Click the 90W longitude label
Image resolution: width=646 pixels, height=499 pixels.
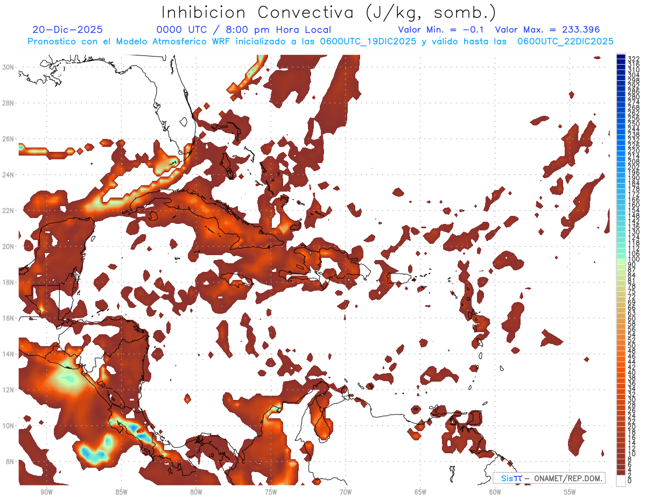point(46,492)
